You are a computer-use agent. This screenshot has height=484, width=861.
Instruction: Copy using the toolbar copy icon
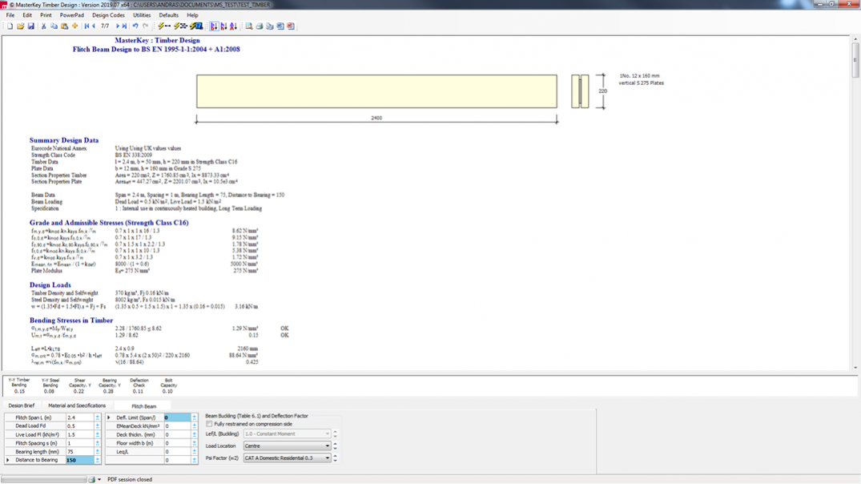54,26
